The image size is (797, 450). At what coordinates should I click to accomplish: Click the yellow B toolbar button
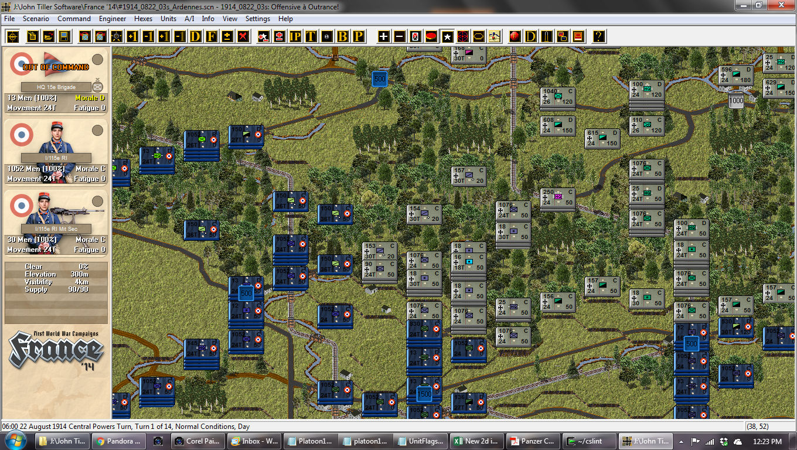pyautogui.click(x=343, y=36)
